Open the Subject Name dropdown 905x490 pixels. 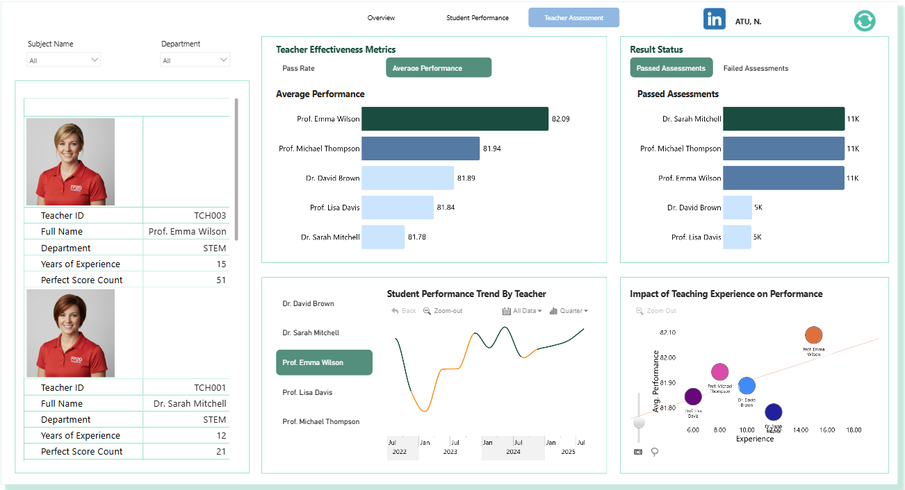pyautogui.click(x=64, y=60)
